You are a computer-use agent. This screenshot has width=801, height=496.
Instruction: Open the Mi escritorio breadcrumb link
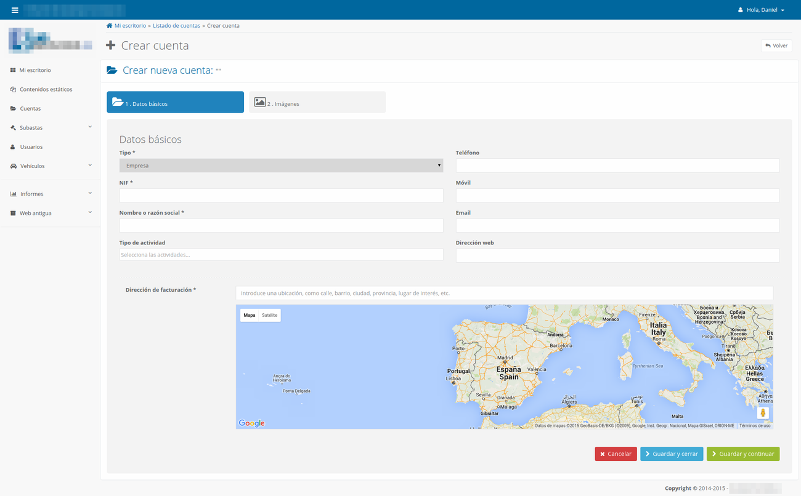click(x=130, y=26)
